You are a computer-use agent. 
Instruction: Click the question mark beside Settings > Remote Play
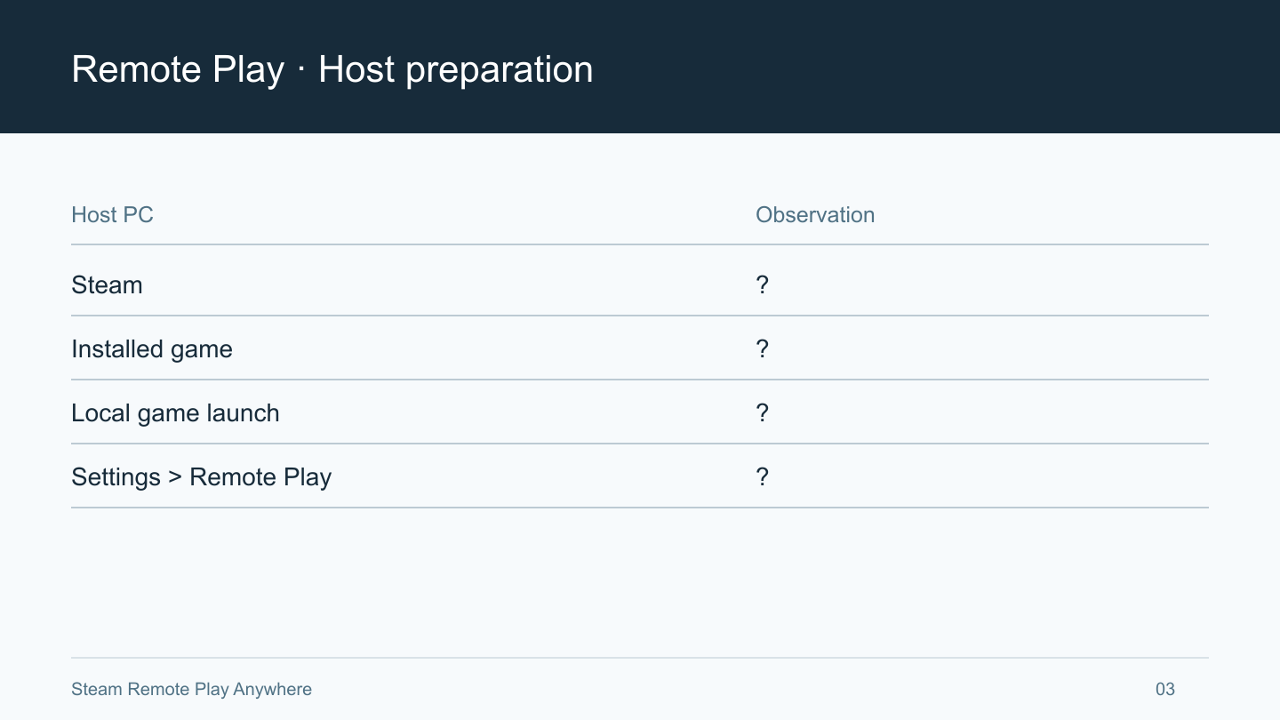[762, 477]
